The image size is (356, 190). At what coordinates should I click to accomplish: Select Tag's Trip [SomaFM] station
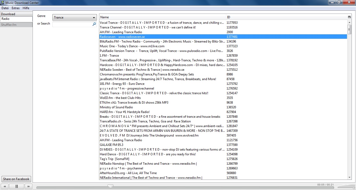223,159
